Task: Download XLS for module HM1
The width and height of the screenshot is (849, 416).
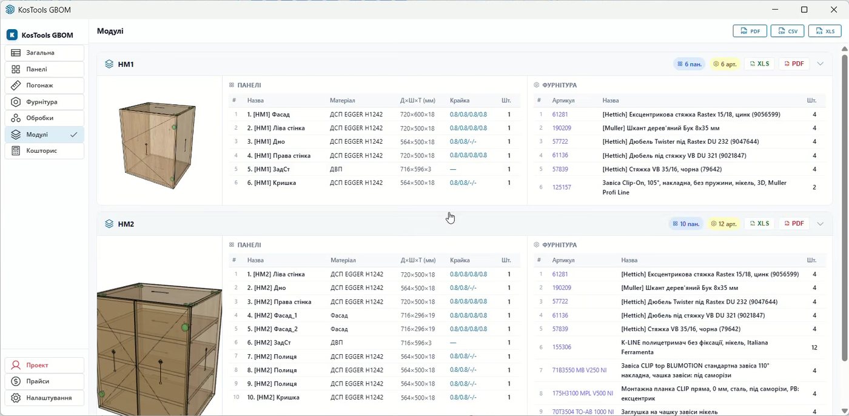Action: 759,64
